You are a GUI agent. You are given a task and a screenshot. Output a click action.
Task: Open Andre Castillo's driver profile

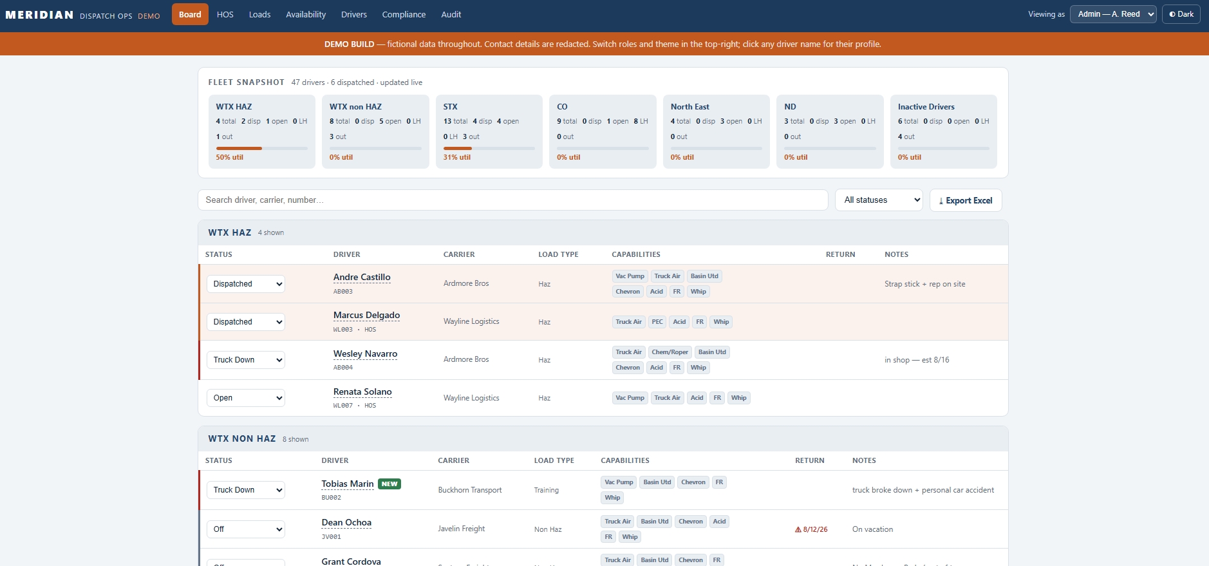[x=362, y=277]
